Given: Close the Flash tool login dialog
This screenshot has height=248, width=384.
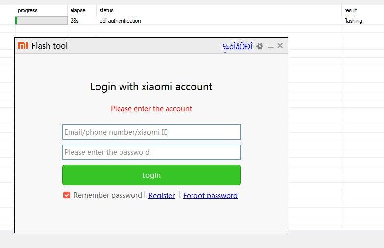Looking at the screenshot, I should (x=280, y=46).
